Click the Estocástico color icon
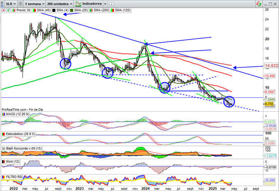This screenshot has width=279, height=191. (x=3, y=134)
